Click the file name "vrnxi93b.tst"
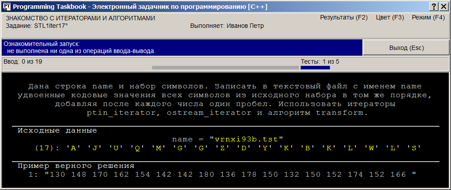451x190 pixels. 247,139
